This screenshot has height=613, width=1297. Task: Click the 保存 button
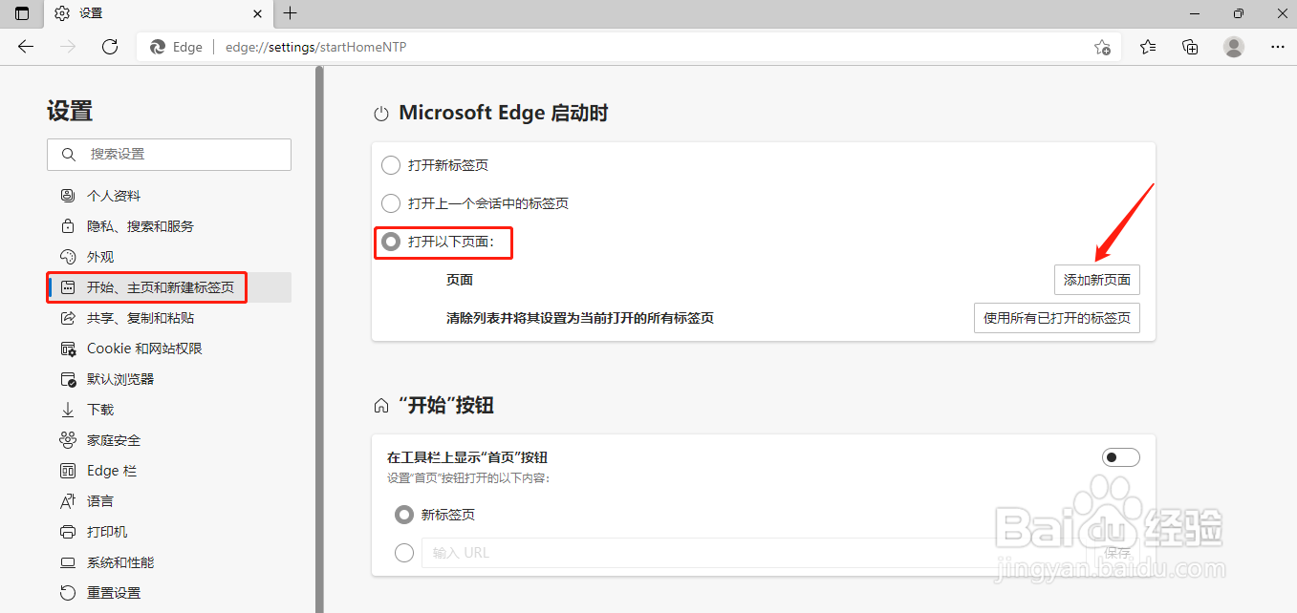1117,553
